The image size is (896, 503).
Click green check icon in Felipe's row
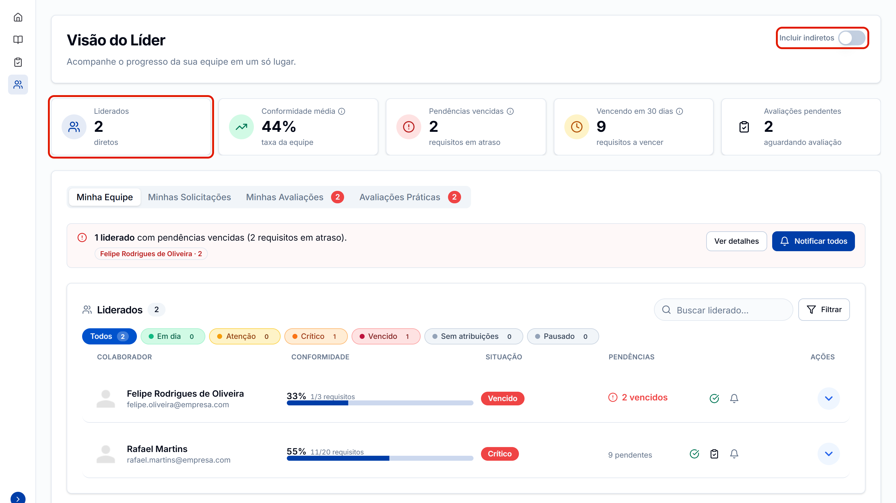tap(714, 398)
